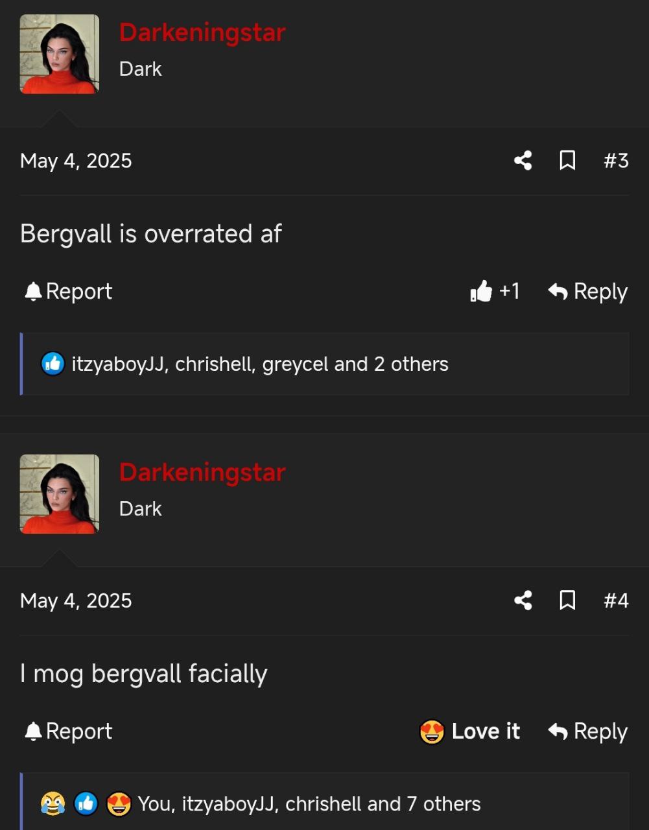Viewport: 649px width, 830px height.
Task: Report the 'Bergvall is overrated af' post
Action: [x=68, y=291]
